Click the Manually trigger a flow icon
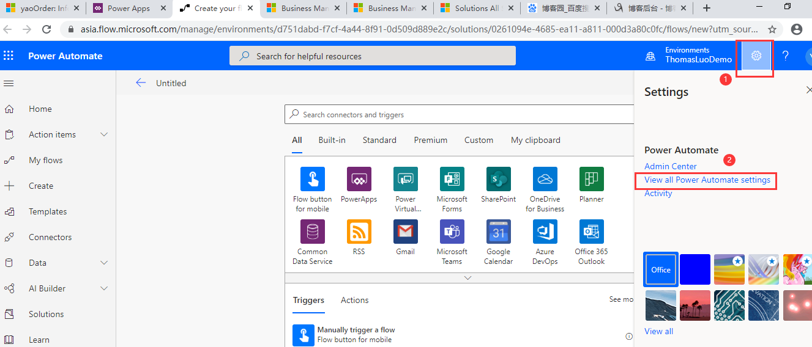 coord(304,335)
